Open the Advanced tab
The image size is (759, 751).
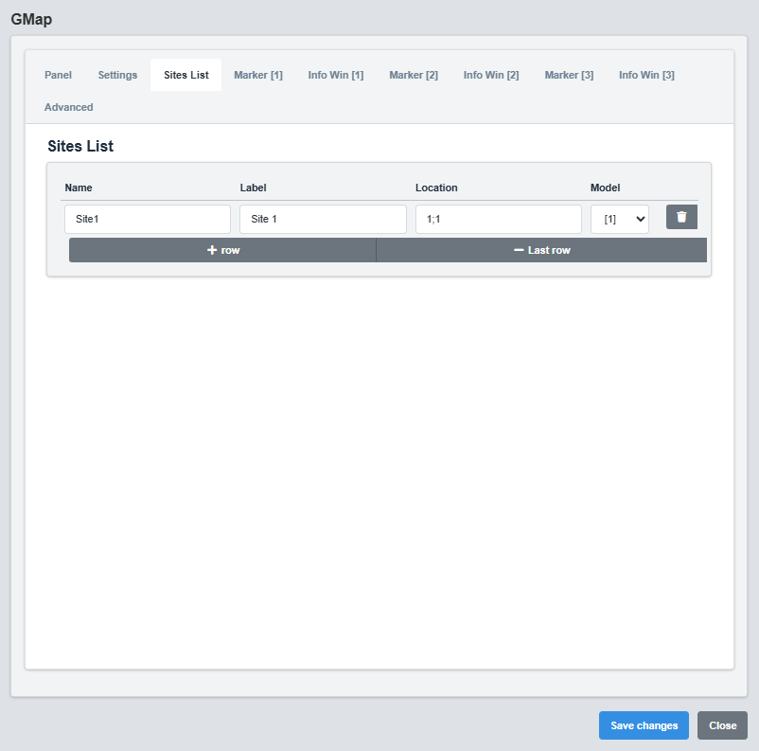[67, 107]
